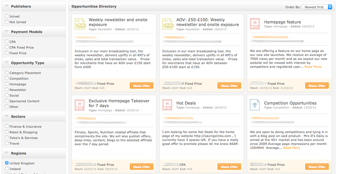Open the Order By dropdown
This screenshot has width=337, height=174.
click(x=318, y=7)
